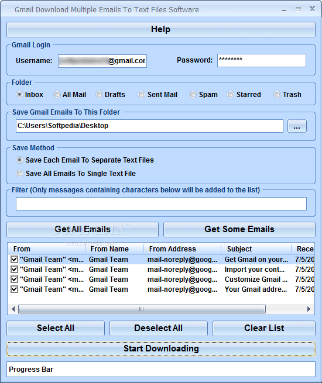Minimize the application window

[284, 9]
